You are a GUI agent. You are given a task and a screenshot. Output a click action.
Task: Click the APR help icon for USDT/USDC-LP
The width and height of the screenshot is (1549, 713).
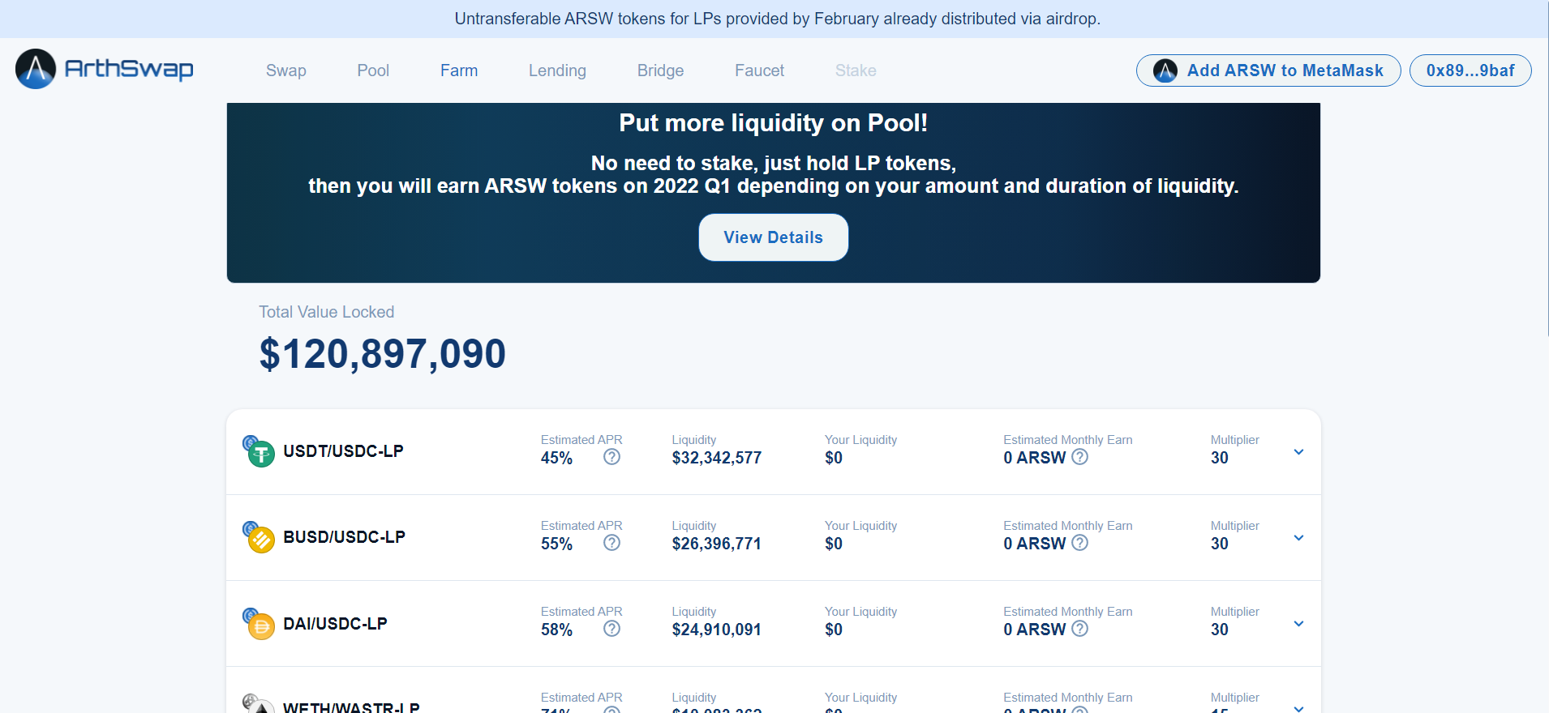click(x=612, y=457)
